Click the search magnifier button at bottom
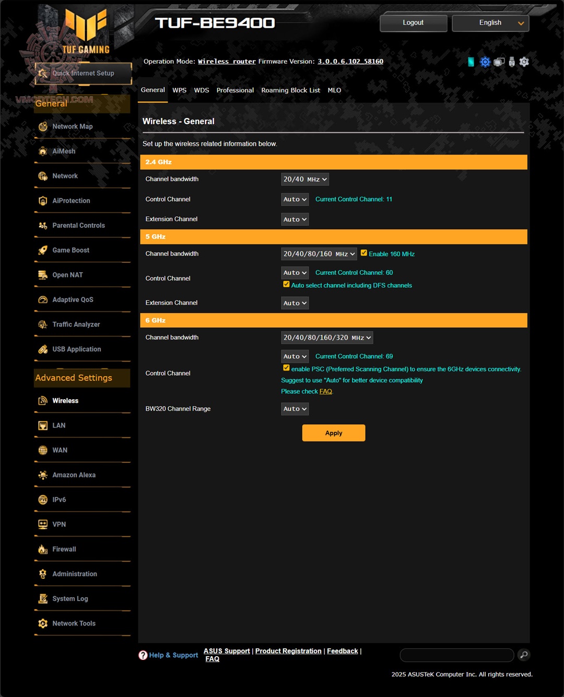The width and height of the screenshot is (564, 697). (x=524, y=655)
